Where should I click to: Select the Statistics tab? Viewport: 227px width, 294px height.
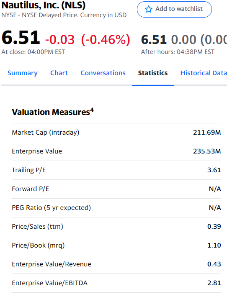point(153,73)
